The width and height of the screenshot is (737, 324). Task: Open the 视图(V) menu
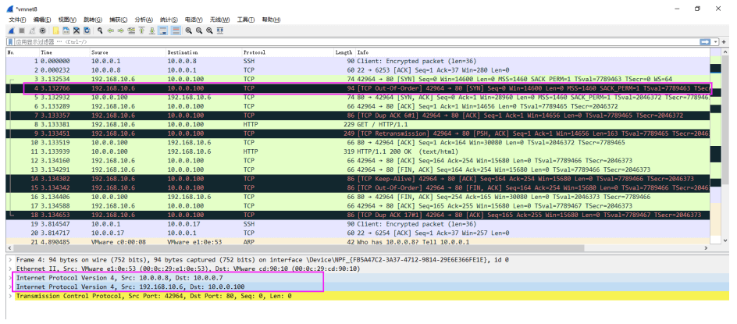[67, 20]
